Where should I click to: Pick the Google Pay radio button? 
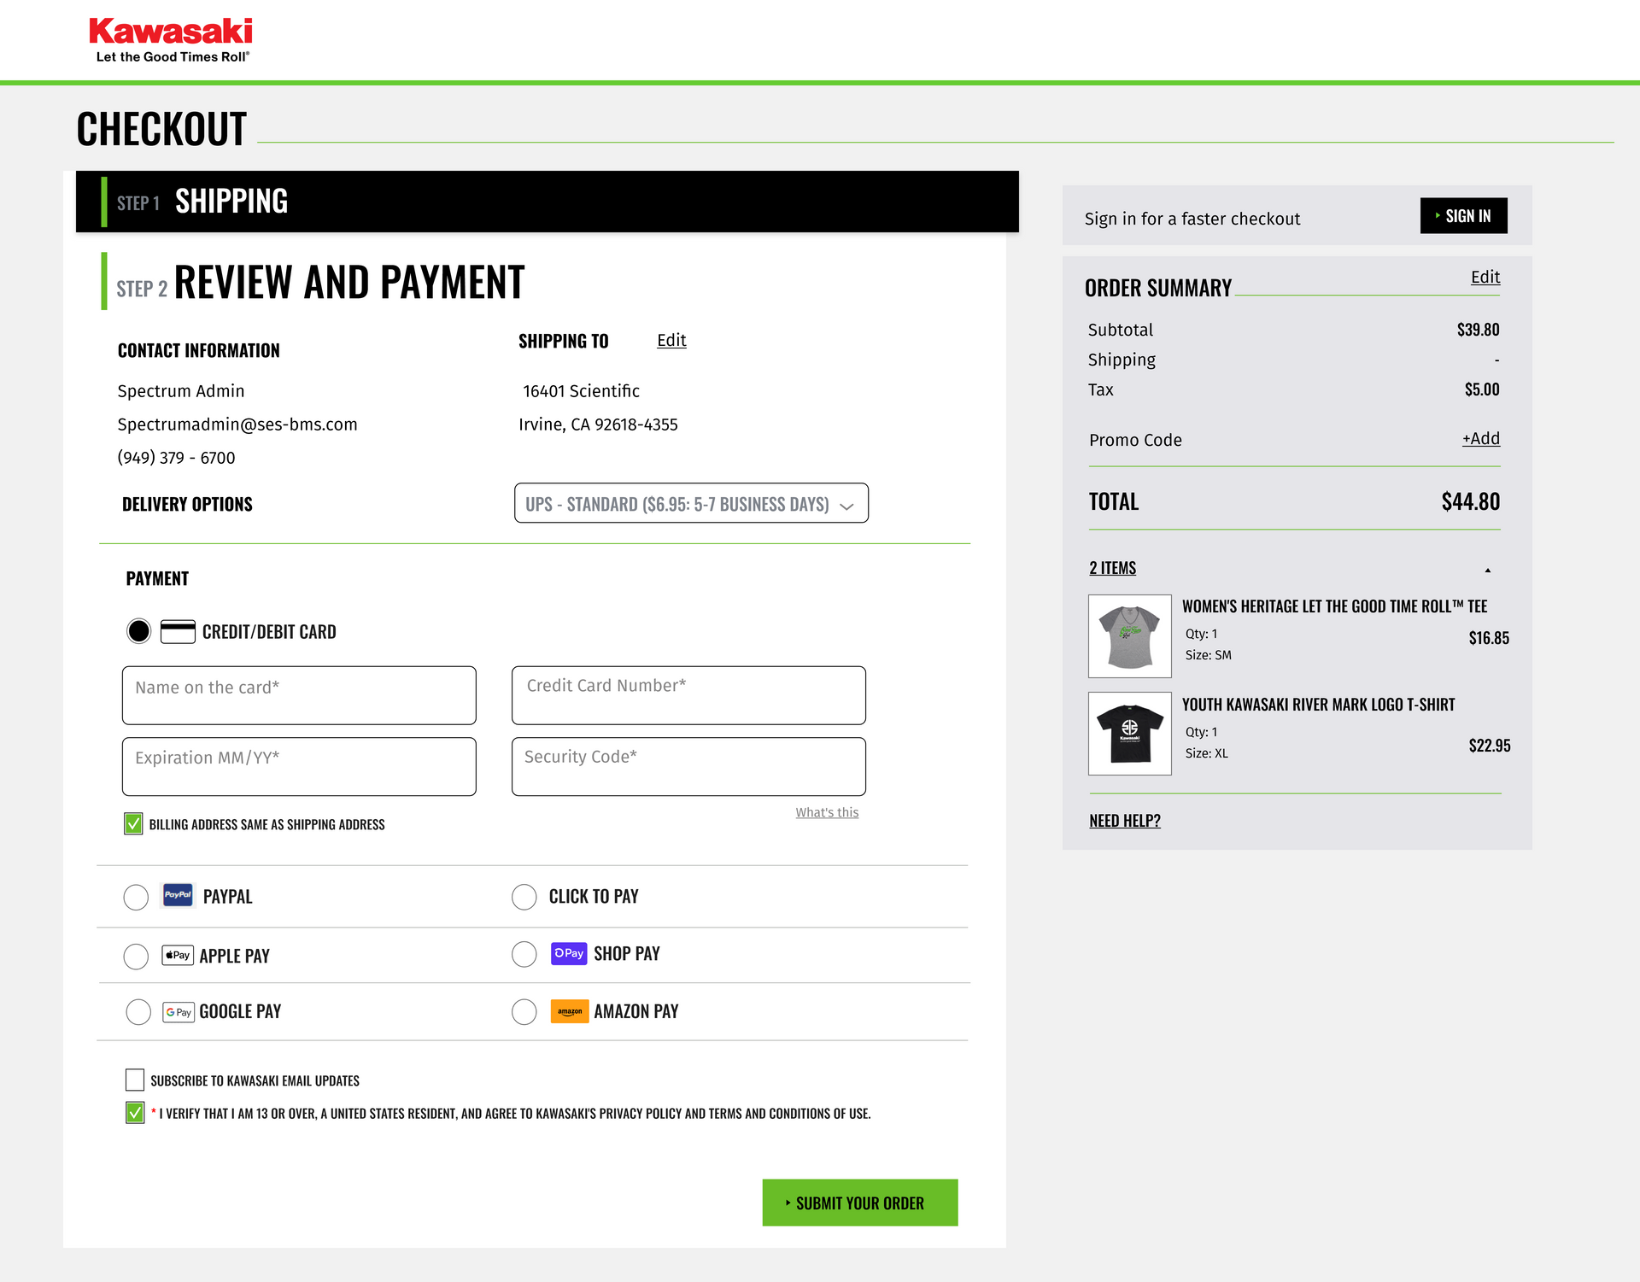138,1012
